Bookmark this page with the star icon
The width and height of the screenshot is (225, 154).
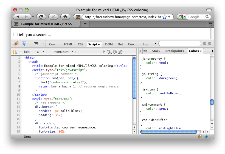click(165, 17)
